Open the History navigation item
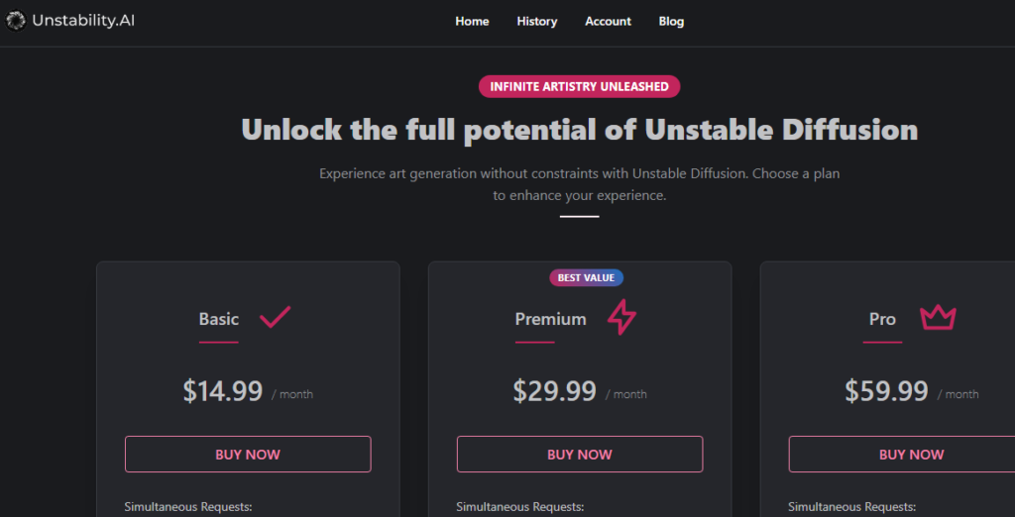This screenshot has width=1015, height=517. 536,22
